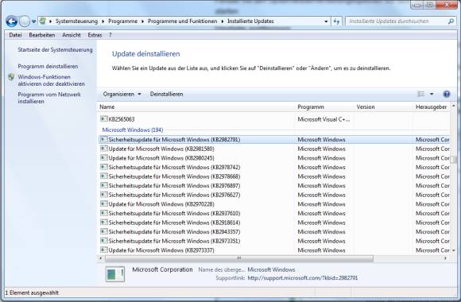Viewport: 461px width, 302px height.
Task: Click Microsoft Visual C+... program cell
Action: (323, 119)
